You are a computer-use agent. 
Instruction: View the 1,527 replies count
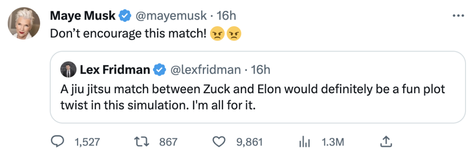(x=87, y=142)
